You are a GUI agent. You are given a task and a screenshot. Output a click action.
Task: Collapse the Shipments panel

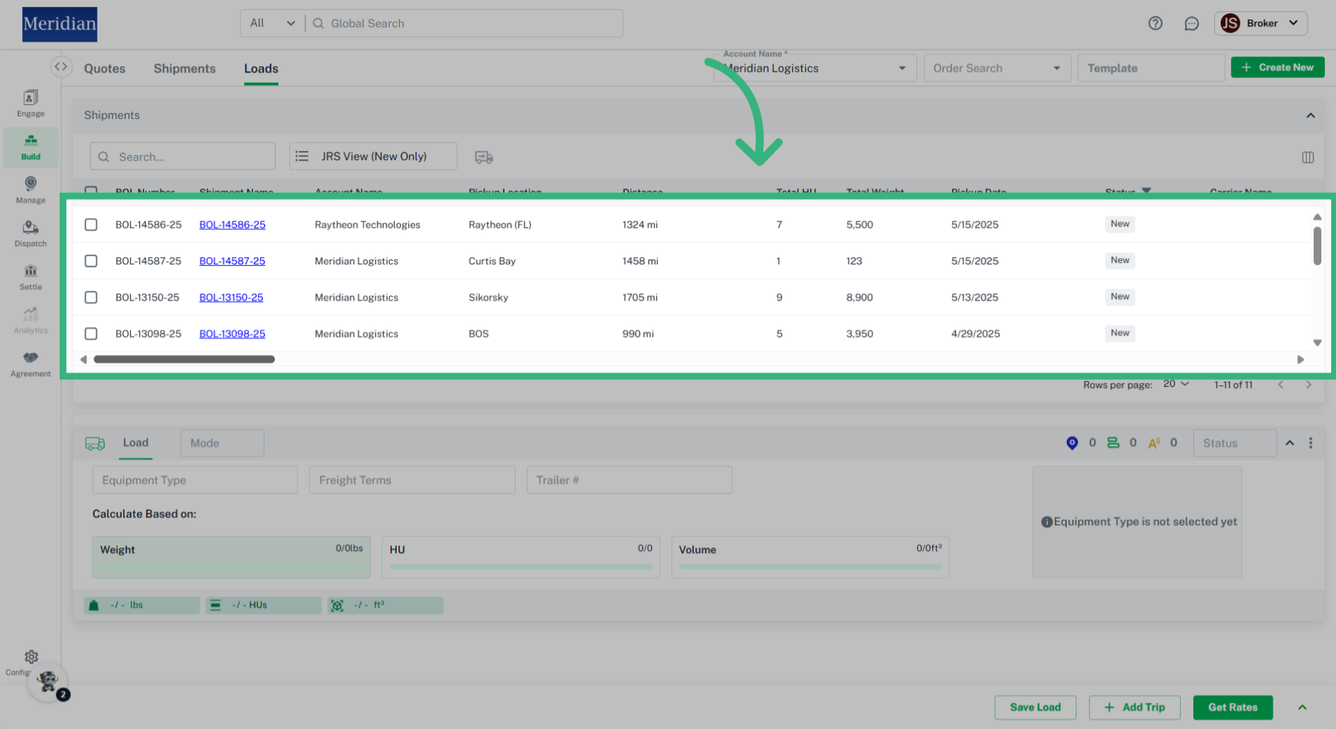click(1310, 115)
